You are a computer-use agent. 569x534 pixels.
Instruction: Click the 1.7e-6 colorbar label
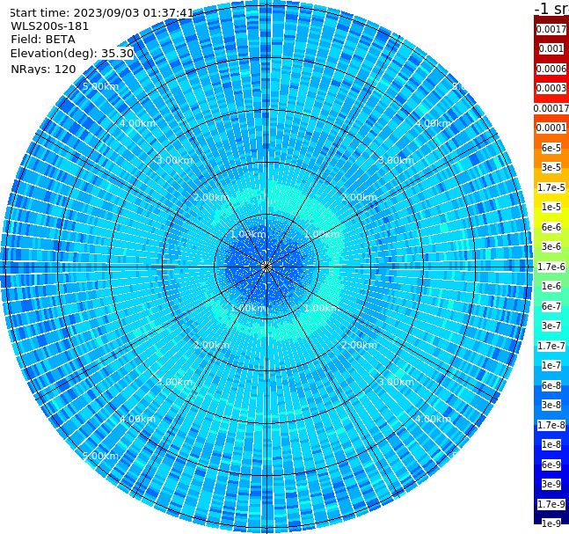click(551, 267)
